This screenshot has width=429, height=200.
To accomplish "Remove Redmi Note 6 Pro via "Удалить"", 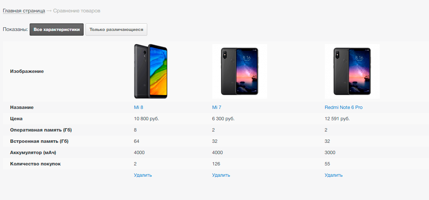I will tap(334, 175).
